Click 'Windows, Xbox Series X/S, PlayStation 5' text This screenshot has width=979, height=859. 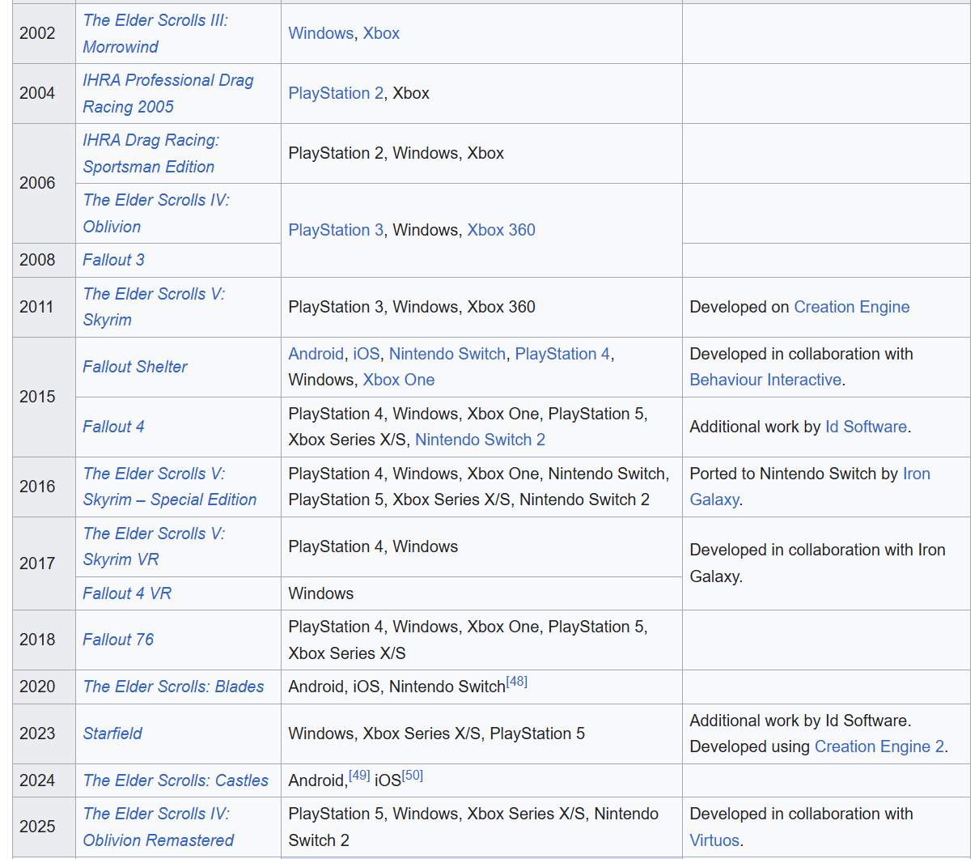click(436, 734)
